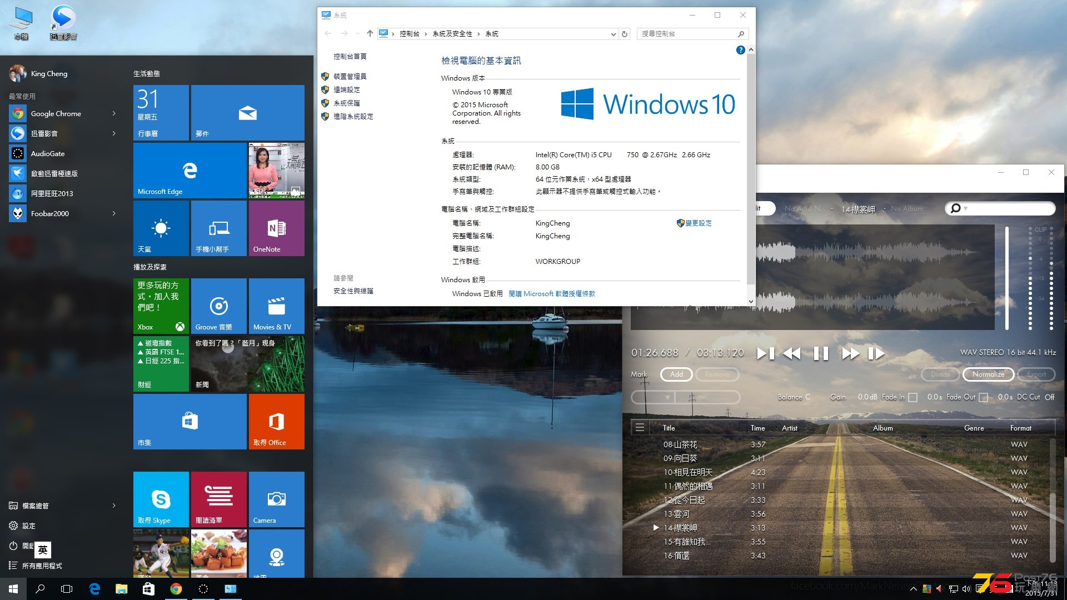Pause playback in AudioGate
This screenshot has height=600, width=1067.
click(821, 353)
